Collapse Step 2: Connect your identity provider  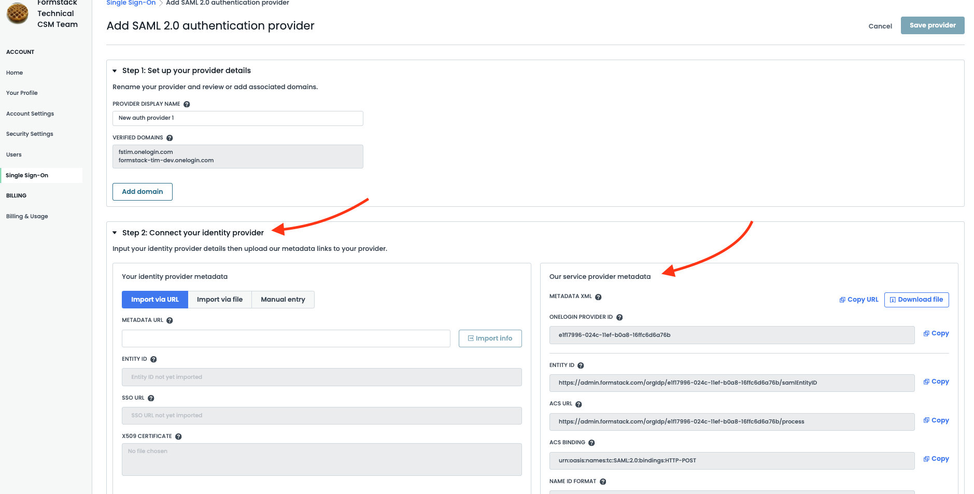click(x=115, y=233)
